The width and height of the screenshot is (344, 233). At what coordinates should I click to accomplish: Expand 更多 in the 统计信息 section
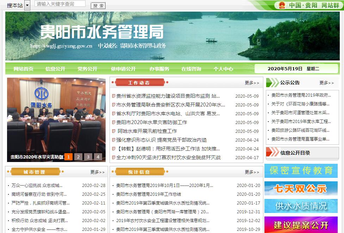252,172
